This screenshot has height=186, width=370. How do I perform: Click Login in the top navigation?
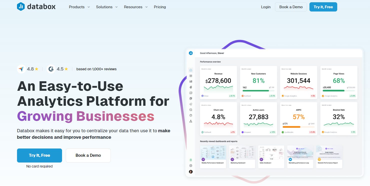point(266,7)
